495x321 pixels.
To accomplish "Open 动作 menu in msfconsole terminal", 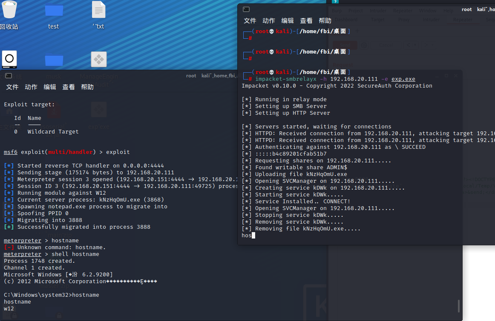I will click(x=31, y=87).
